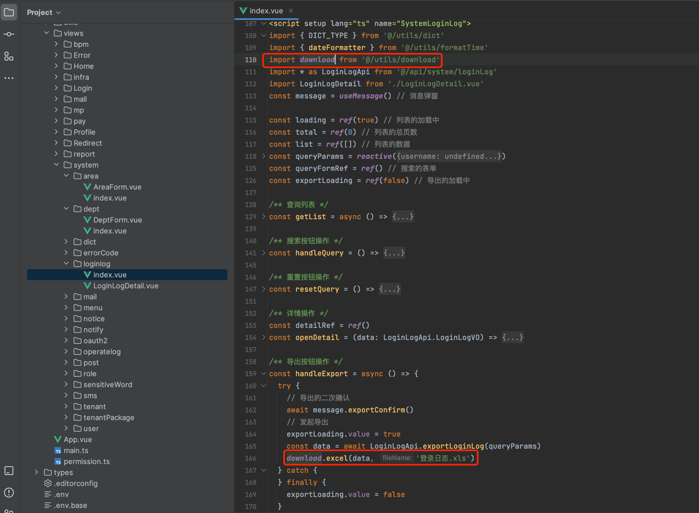Screen dimensions: 699x513
Task: Unfold the getList function at line 129
Action: (264, 216)
